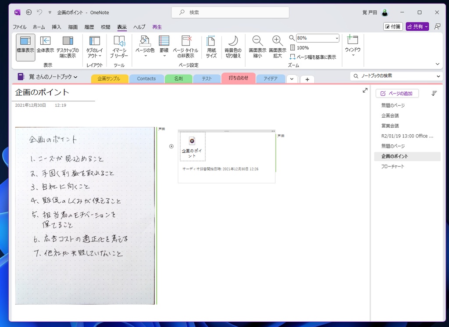Open the アイデア section tab
The width and height of the screenshot is (449, 327).
click(x=270, y=79)
